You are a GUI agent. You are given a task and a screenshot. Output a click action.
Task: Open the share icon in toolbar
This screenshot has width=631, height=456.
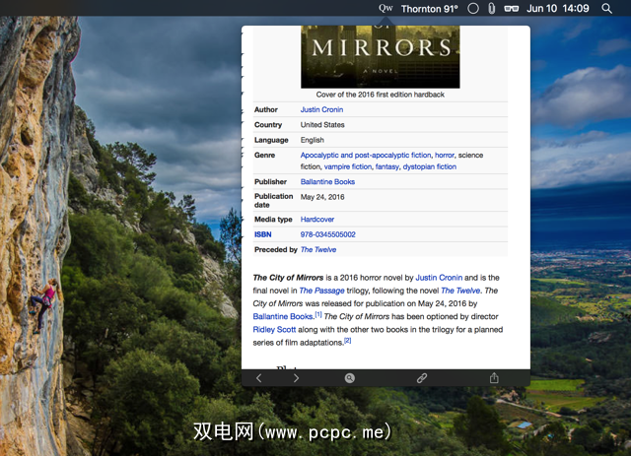click(494, 378)
